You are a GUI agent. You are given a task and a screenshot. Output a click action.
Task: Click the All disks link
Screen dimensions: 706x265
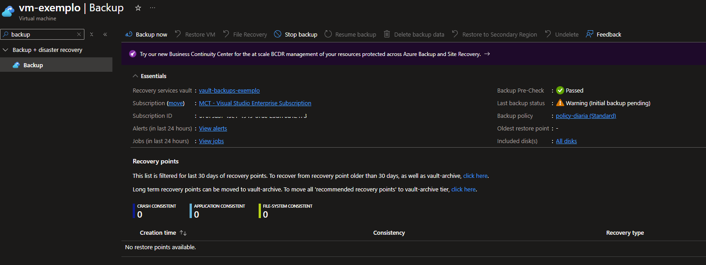click(x=566, y=141)
